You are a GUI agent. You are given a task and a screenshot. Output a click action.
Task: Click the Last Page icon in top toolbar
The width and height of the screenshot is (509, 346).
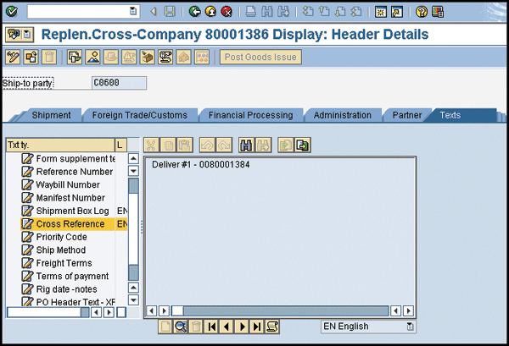tap(356, 12)
